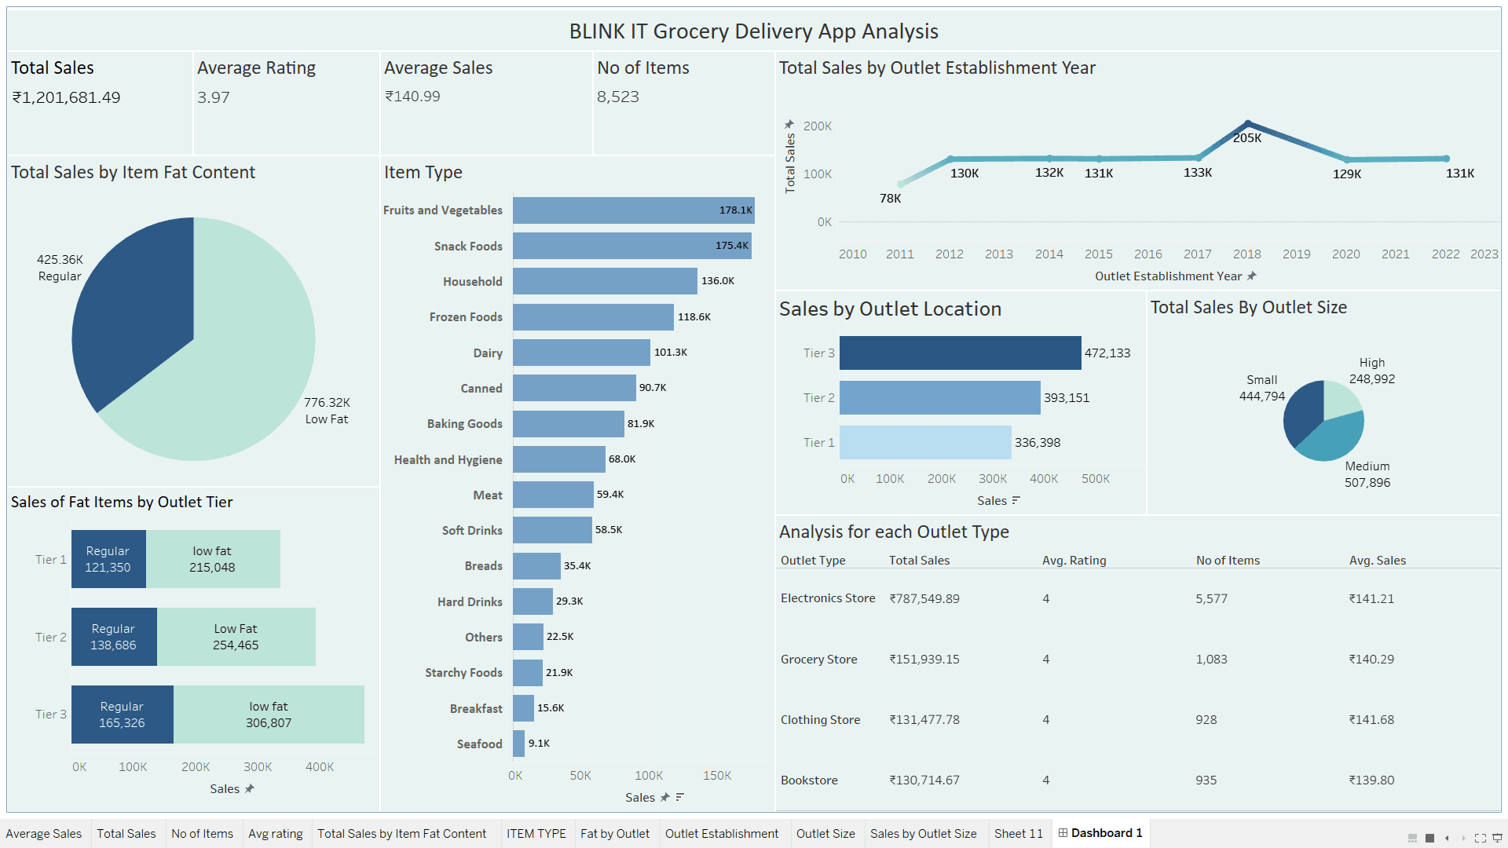This screenshot has height=848, width=1508.
Task: Click sort icon beside Outlet Location Sales axis
Action: (x=1016, y=500)
